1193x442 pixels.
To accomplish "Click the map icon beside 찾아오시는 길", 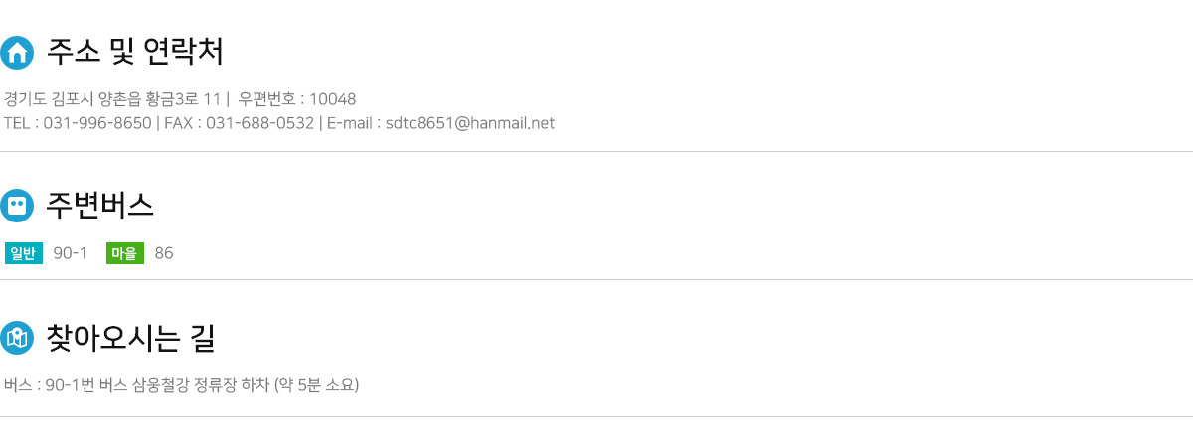I will (17, 338).
